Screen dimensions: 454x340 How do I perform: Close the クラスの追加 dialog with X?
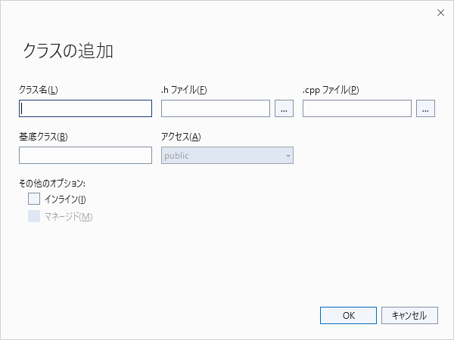pyautogui.click(x=440, y=13)
